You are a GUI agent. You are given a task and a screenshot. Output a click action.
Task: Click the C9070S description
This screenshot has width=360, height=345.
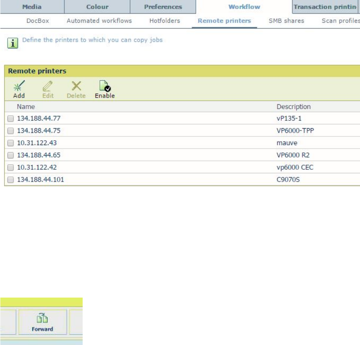click(288, 180)
